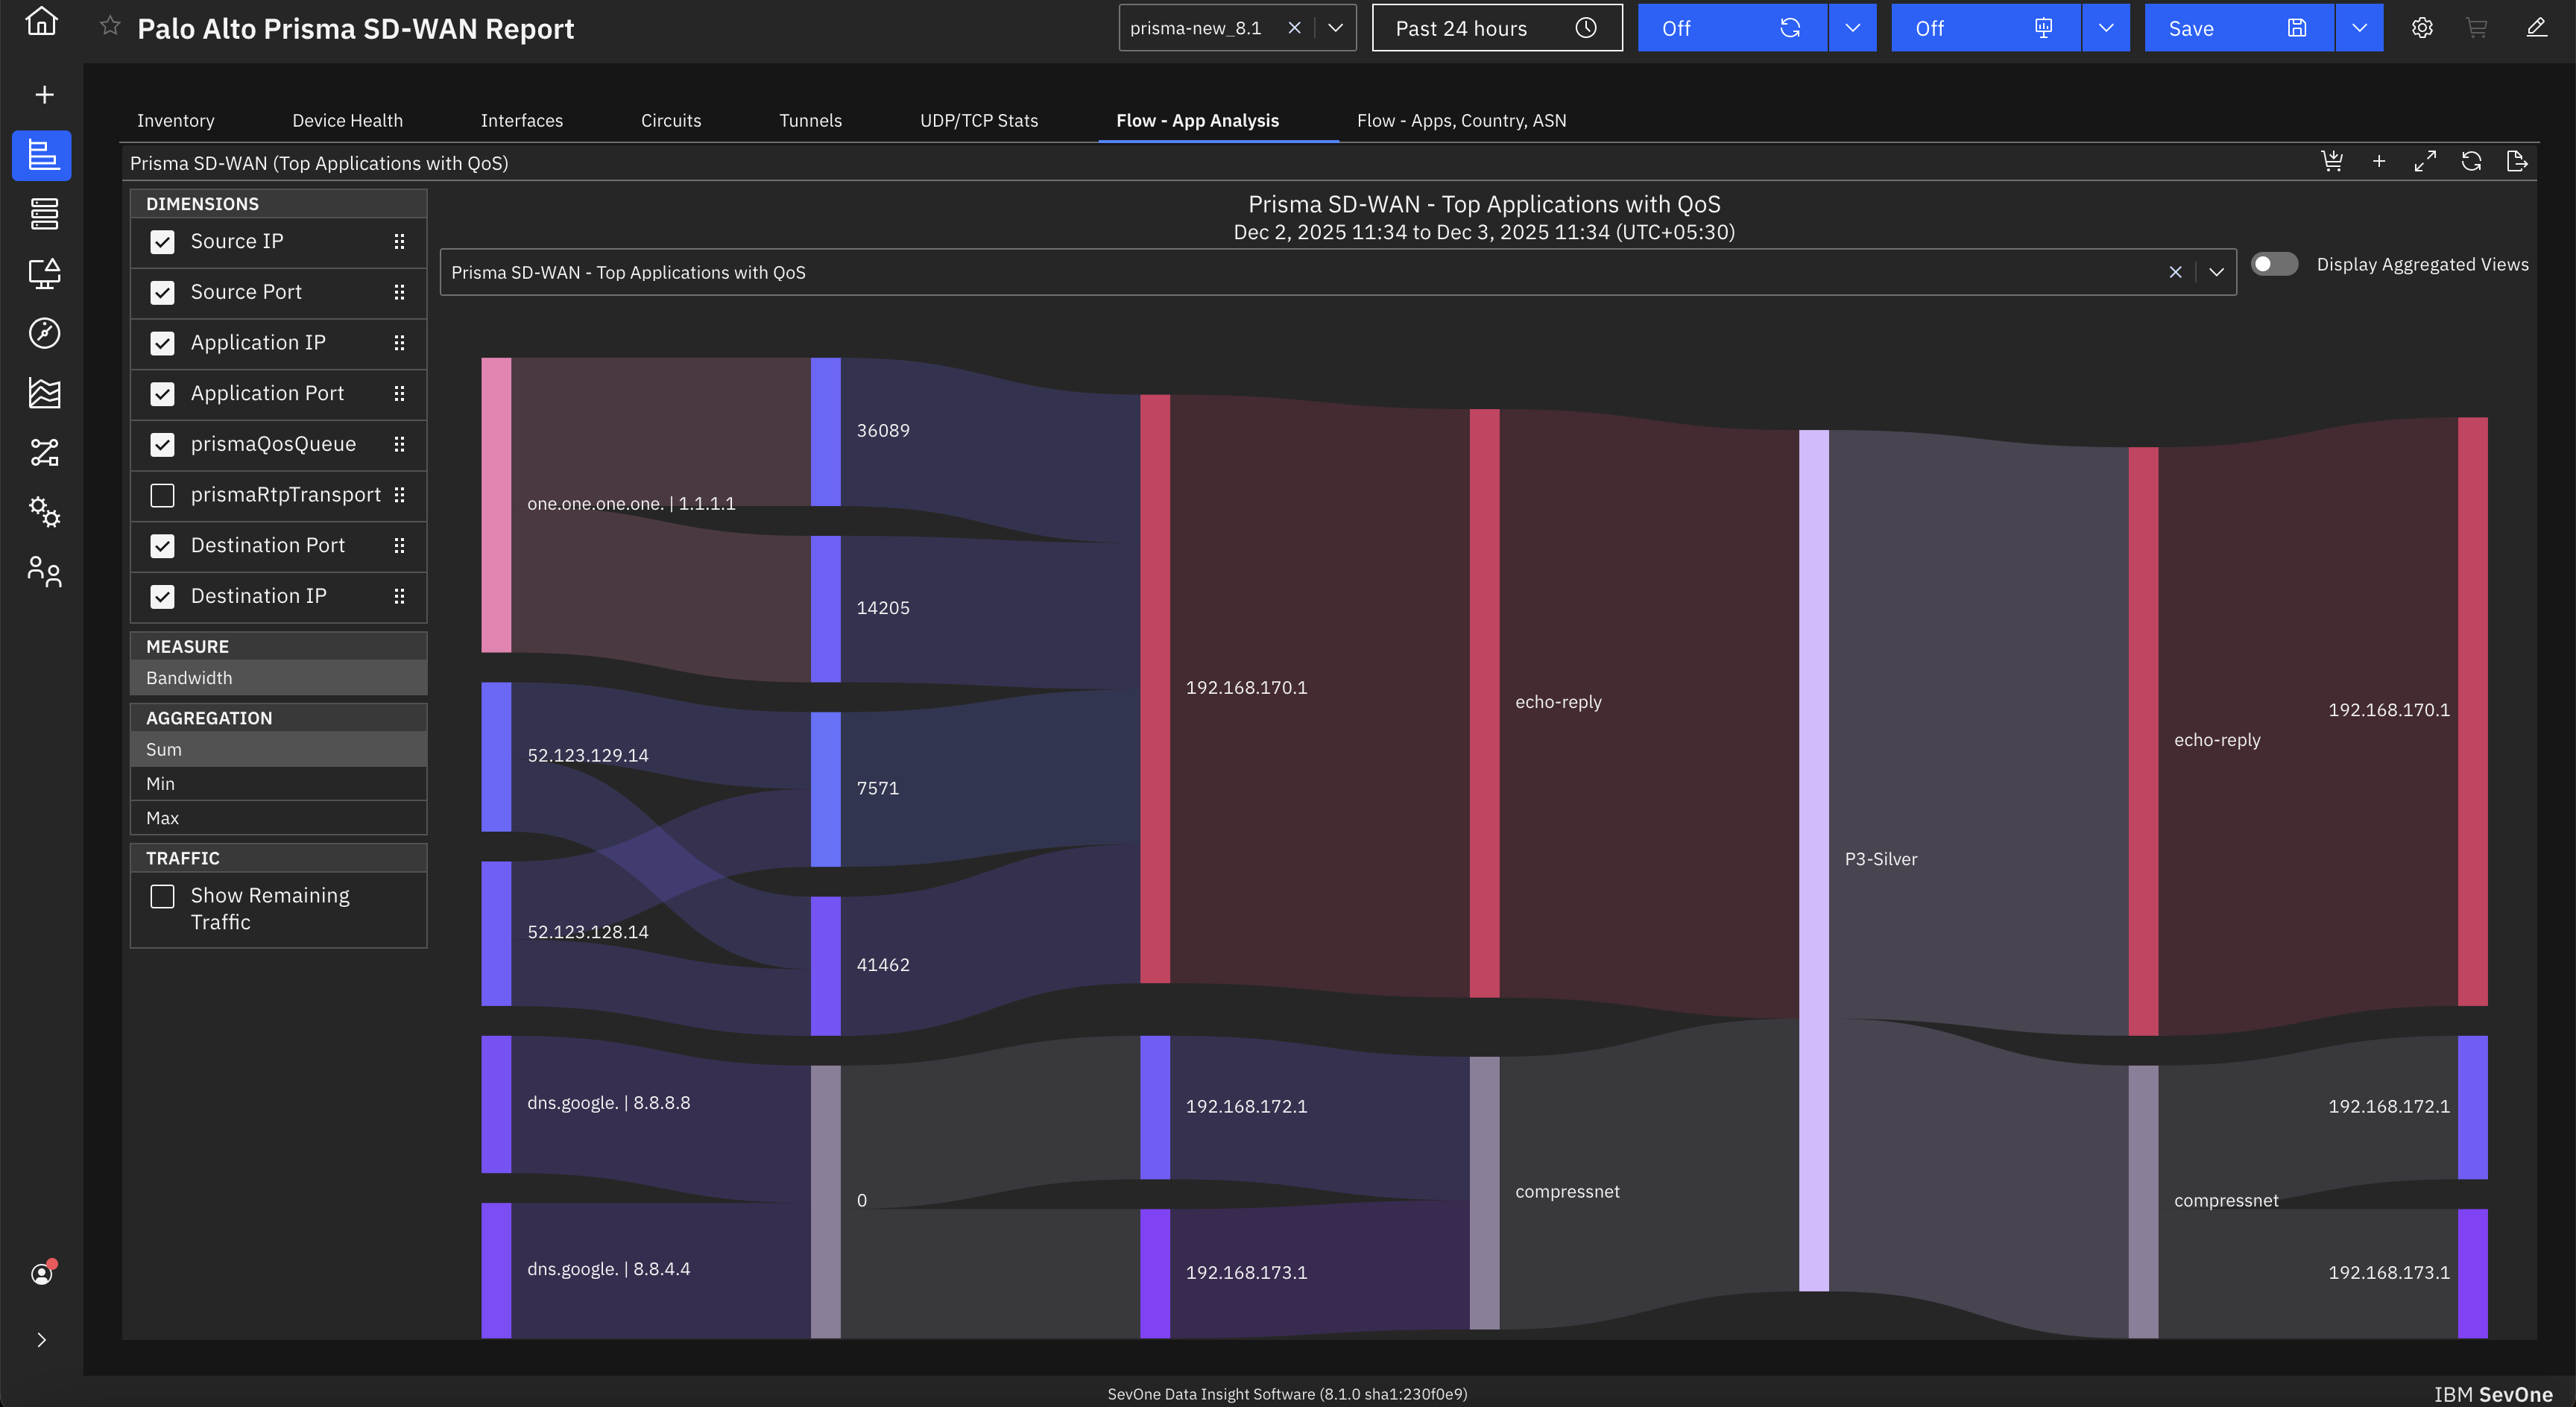Viewport: 2576px width, 1407px height.
Task: Expand the Save button dropdown arrow
Action: pyautogui.click(x=2359, y=28)
